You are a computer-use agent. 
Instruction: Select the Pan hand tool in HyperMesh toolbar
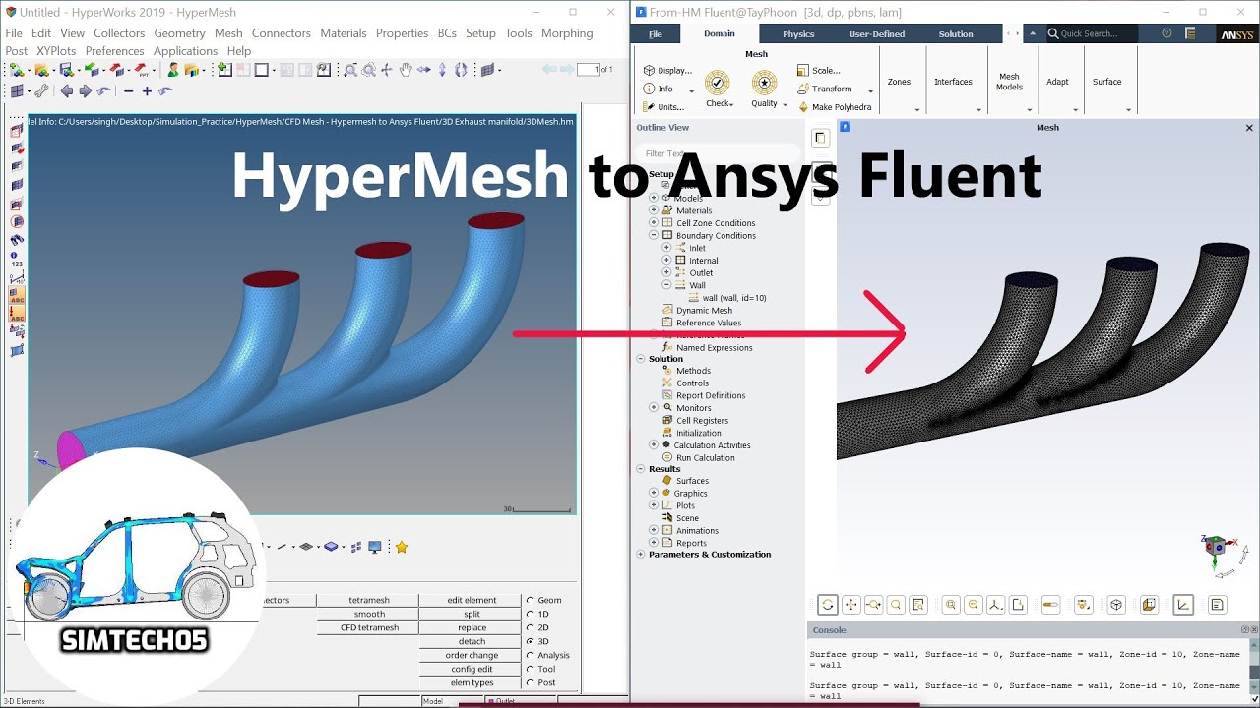point(405,70)
